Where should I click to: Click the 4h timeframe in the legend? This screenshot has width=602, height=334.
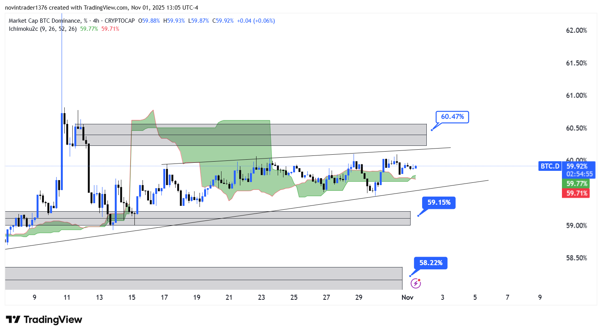point(96,21)
